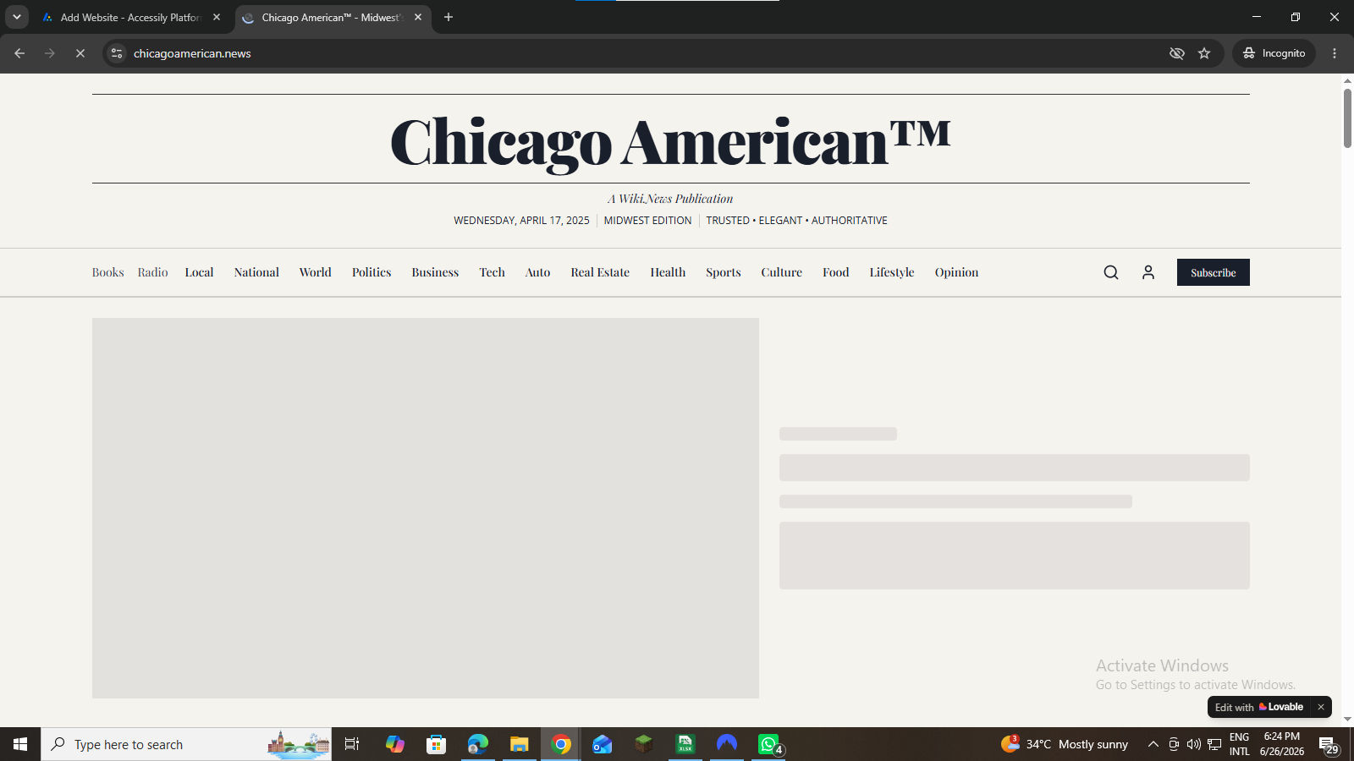The width and height of the screenshot is (1354, 761).
Task: Open the Tech section
Action: (492, 272)
